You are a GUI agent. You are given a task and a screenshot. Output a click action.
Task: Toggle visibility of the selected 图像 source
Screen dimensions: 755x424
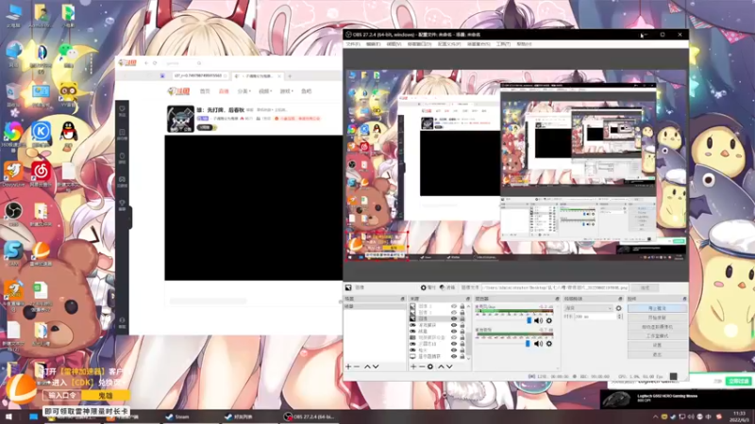click(x=454, y=318)
